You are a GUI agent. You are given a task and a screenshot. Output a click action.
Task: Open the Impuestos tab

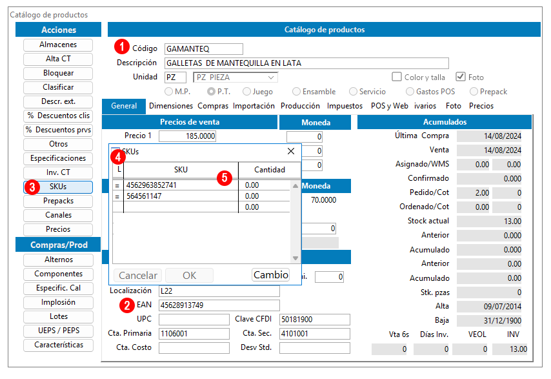(x=345, y=106)
